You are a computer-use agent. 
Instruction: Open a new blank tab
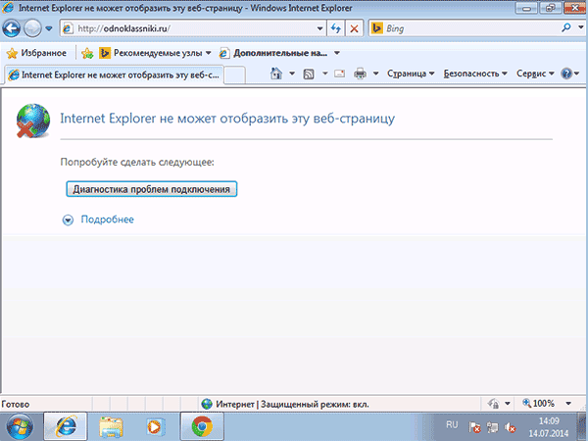click(235, 75)
